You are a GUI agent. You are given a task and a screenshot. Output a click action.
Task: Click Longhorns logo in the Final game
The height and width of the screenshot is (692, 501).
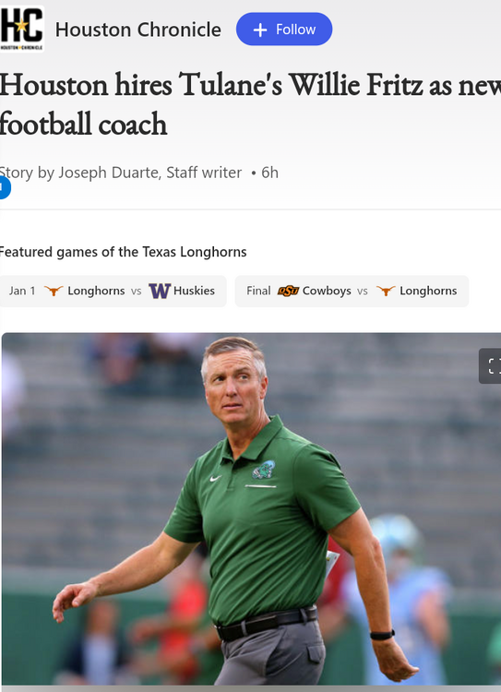(x=386, y=291)
